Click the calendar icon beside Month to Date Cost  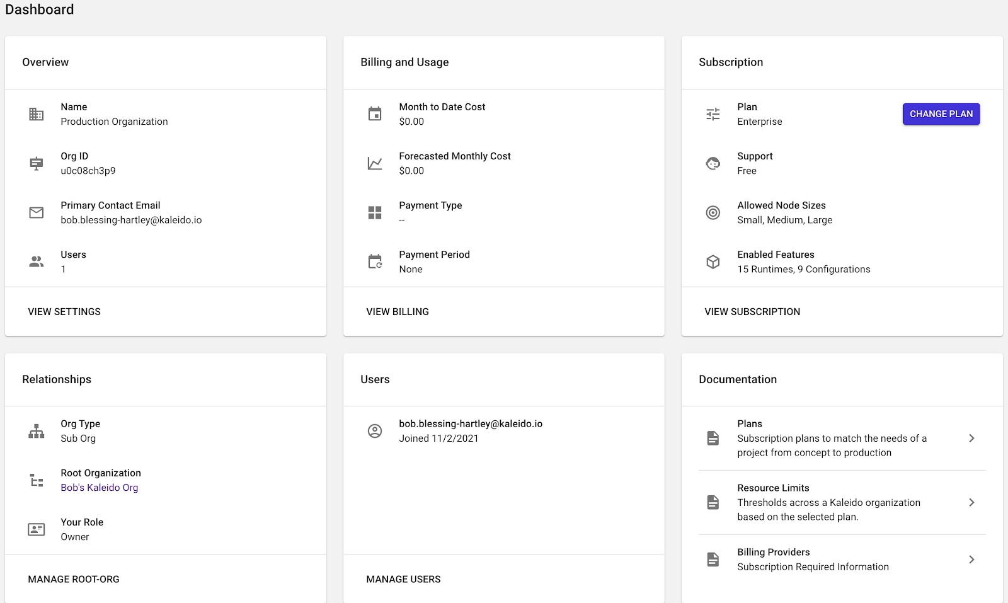tap(375, 114)
